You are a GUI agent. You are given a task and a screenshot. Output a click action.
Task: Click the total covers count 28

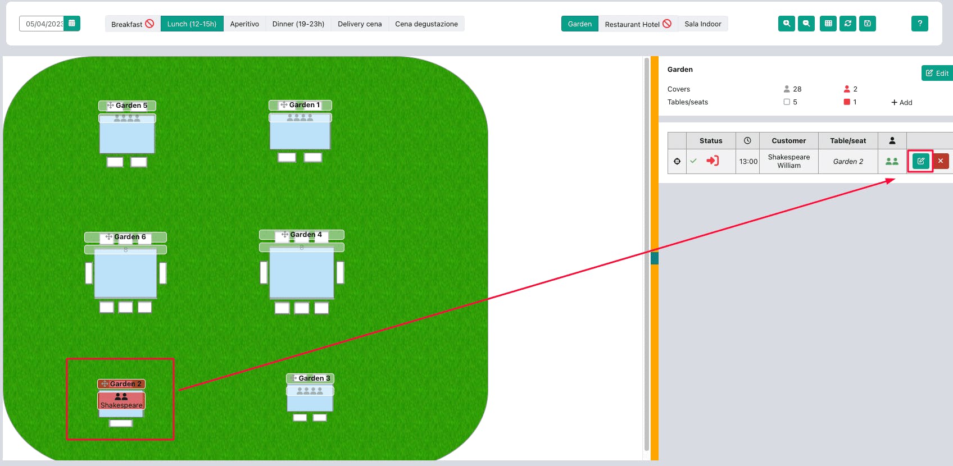coord(797,89)
